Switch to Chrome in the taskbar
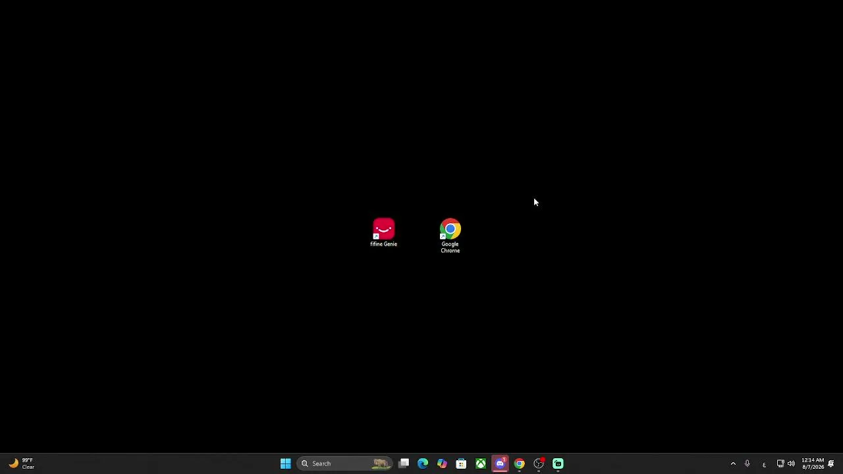Screen dimensions: 843x474 [519, 463]
